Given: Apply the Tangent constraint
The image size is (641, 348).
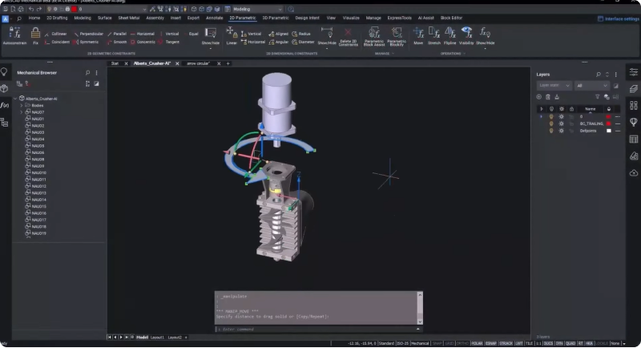Looking at the screenshot, I should click(169, 42).
